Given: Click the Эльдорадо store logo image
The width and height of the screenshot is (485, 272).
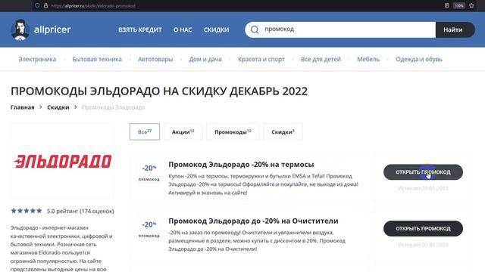Looking at the screenshot, I should (x=62, y=161).
